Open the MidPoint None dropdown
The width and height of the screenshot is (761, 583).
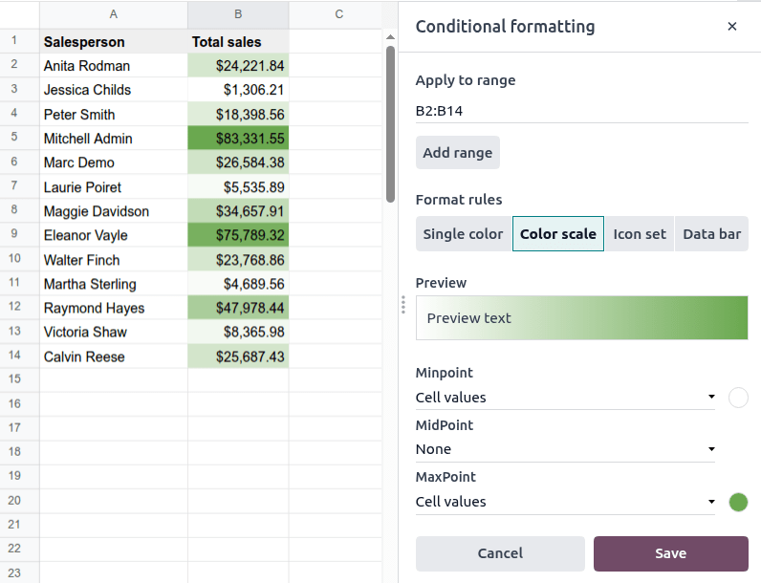point(565,449)
